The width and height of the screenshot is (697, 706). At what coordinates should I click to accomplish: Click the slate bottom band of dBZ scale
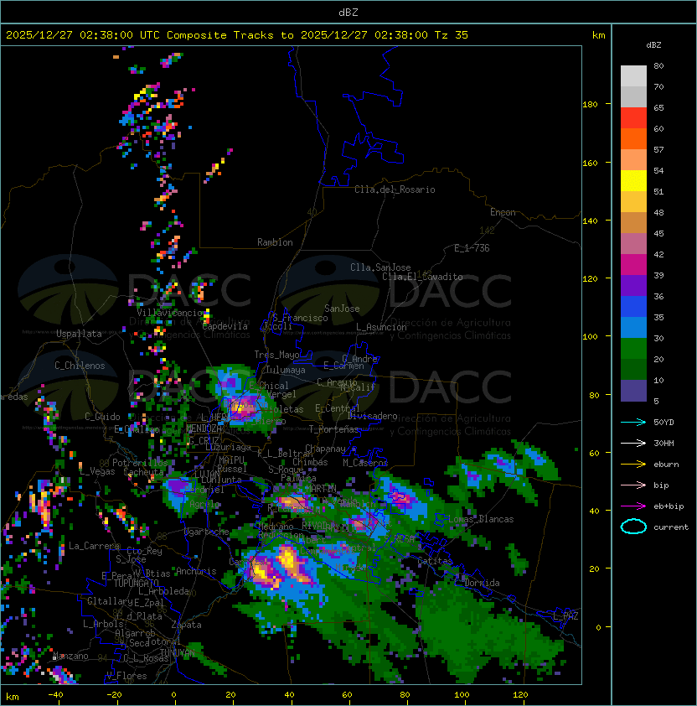coord(633,391)
